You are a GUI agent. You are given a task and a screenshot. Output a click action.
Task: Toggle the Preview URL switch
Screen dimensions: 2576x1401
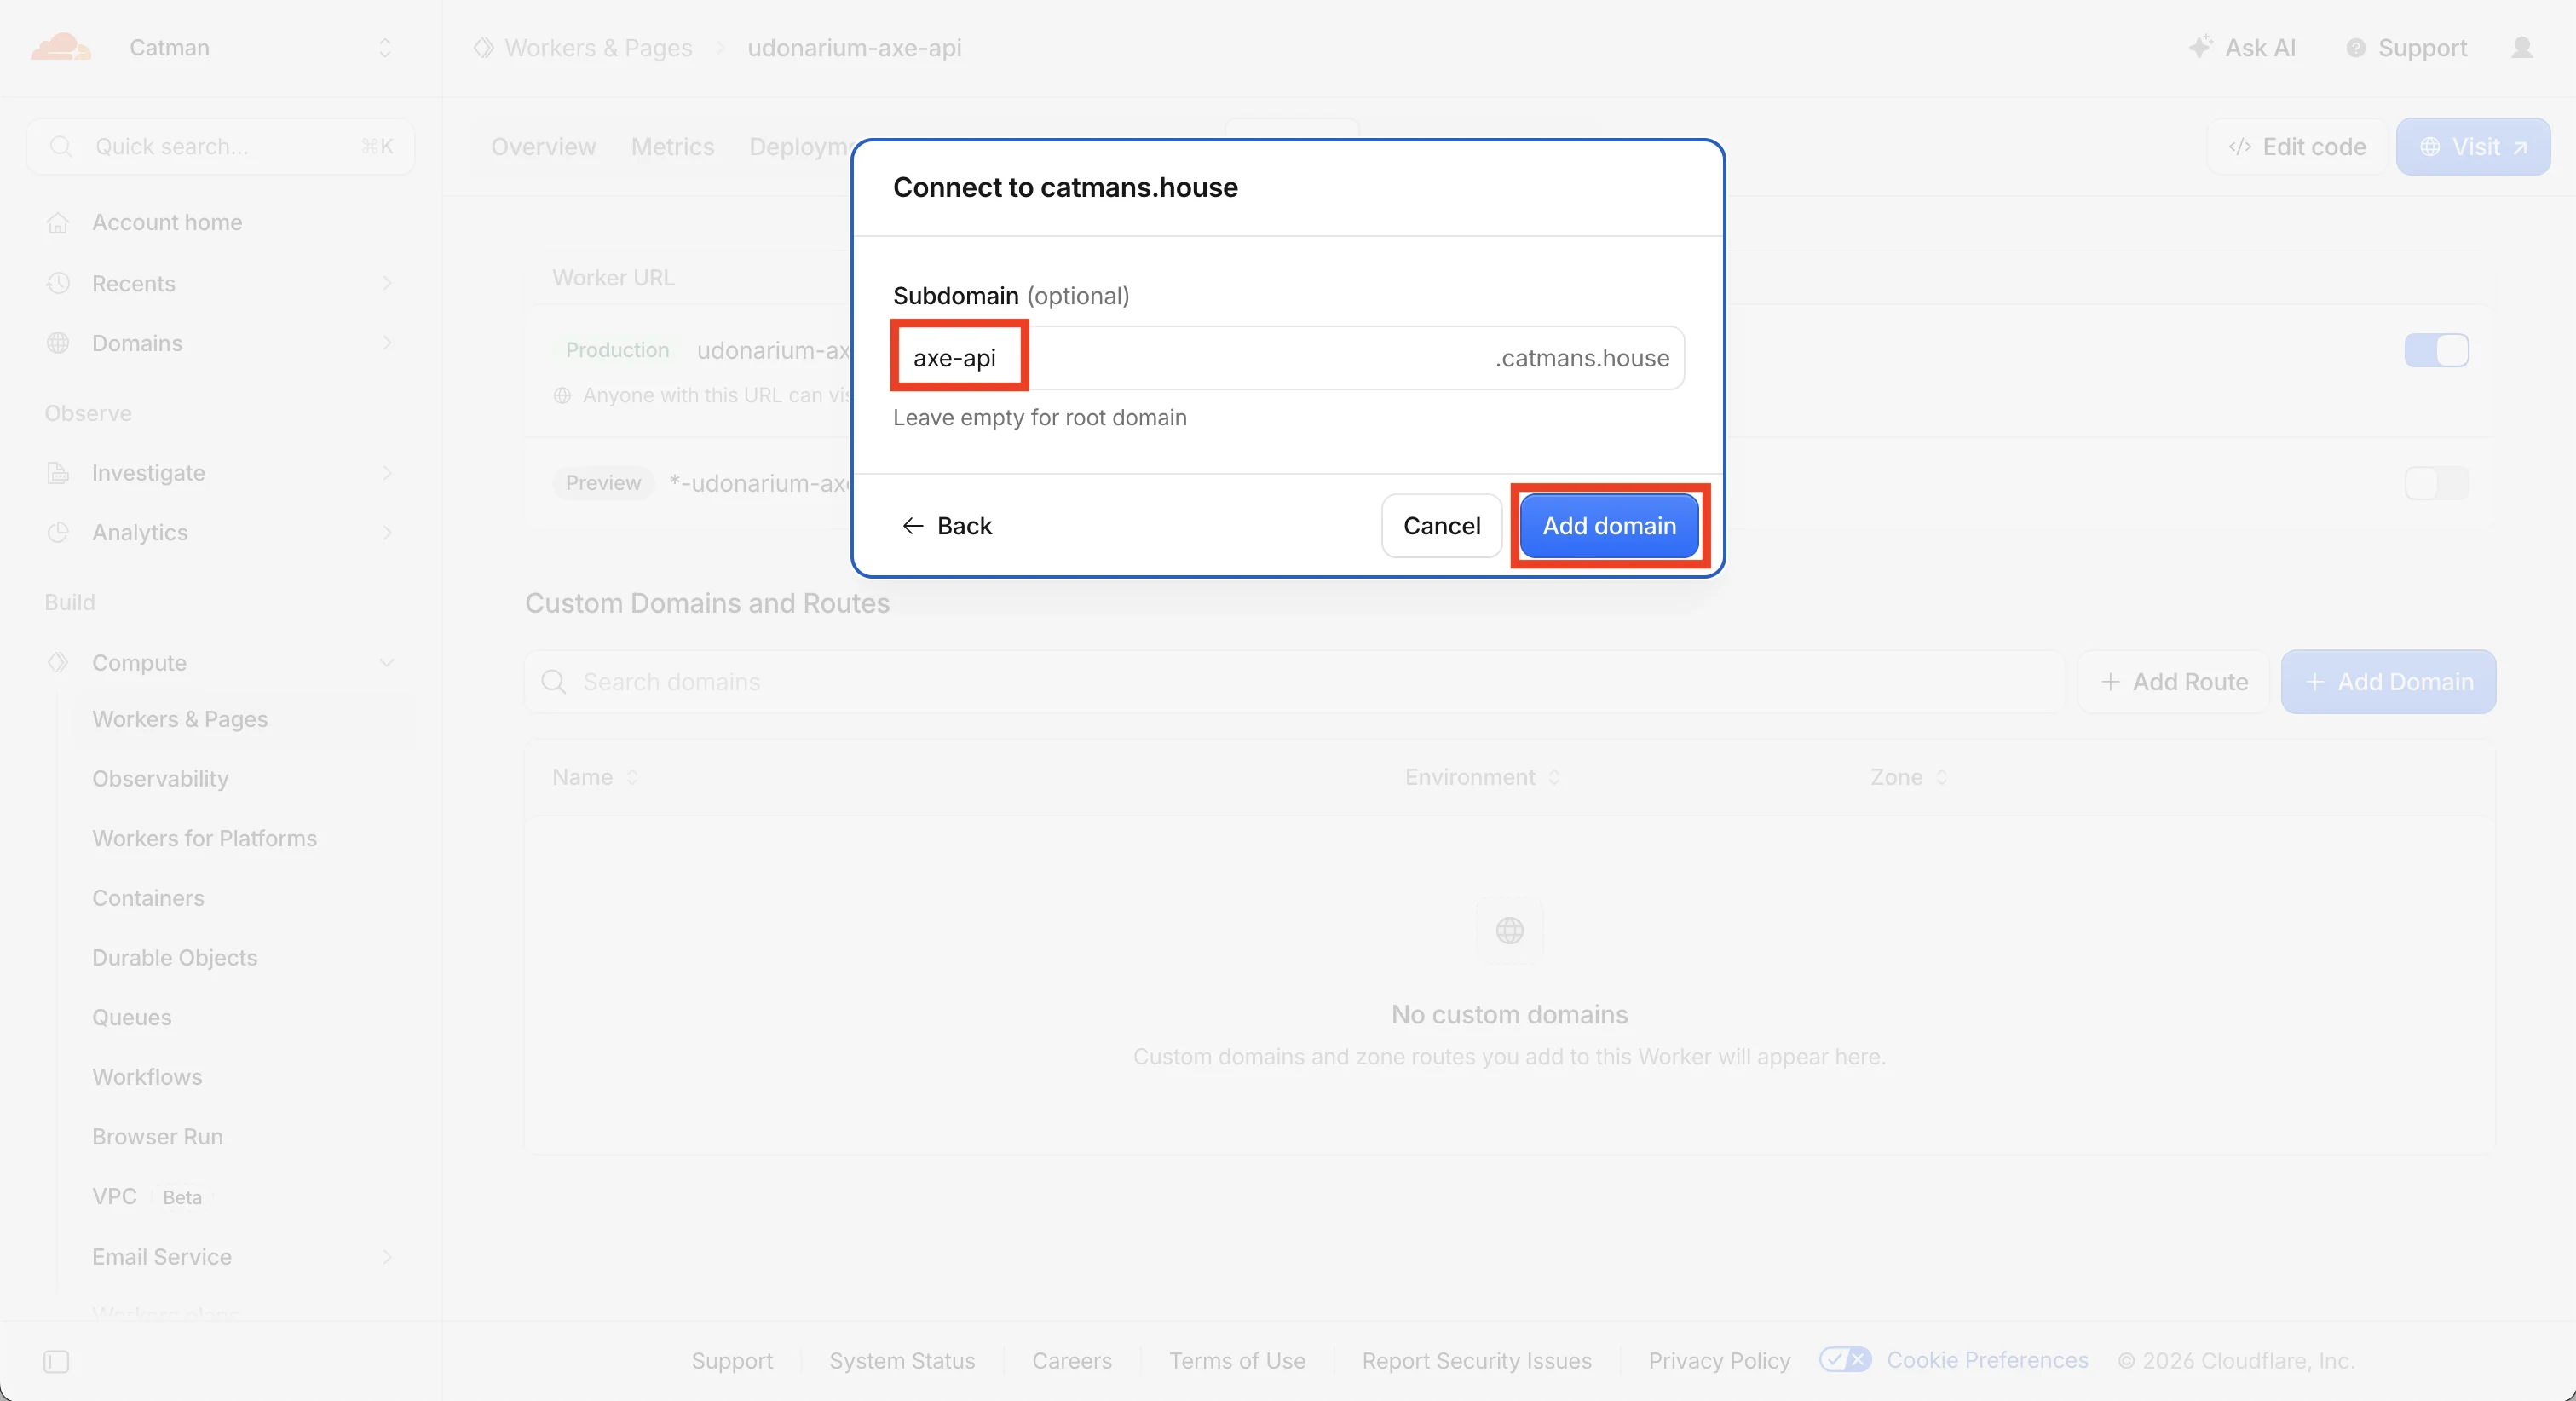point(2436,483)
